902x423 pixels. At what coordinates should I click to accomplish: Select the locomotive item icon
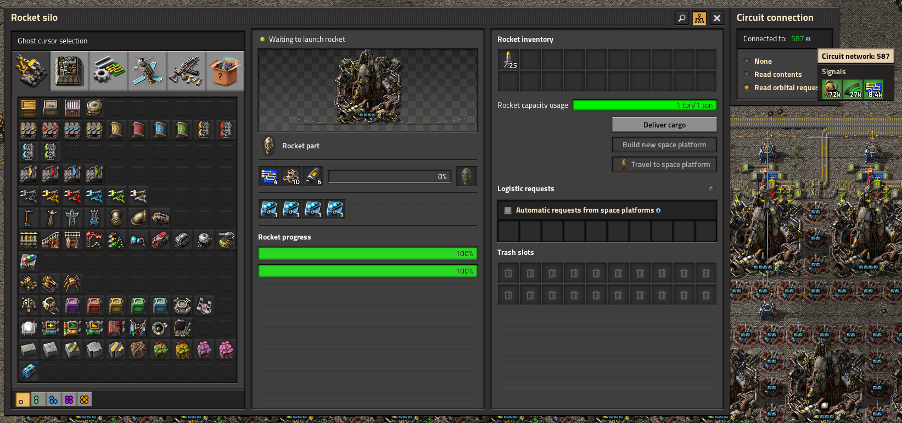coord(160,240)
